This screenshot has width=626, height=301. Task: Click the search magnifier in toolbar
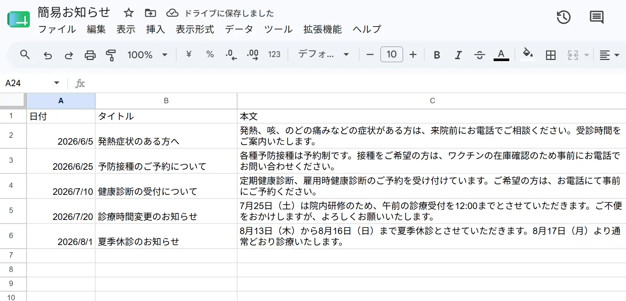click(25, 55)
